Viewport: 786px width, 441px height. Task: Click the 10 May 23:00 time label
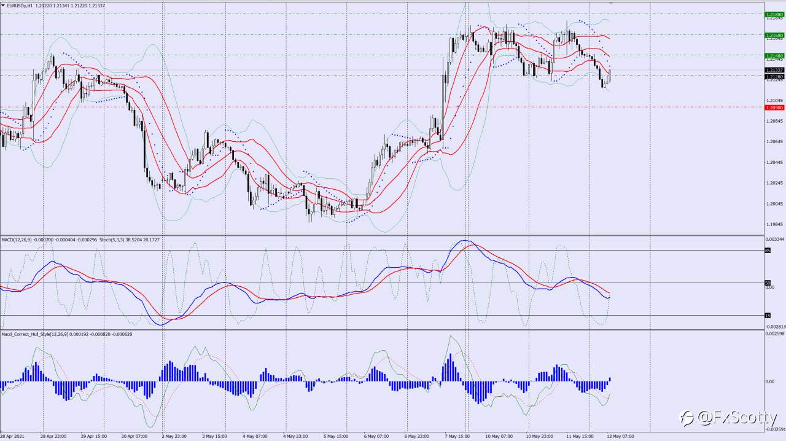pyautogui.click(x=540, y=436)
